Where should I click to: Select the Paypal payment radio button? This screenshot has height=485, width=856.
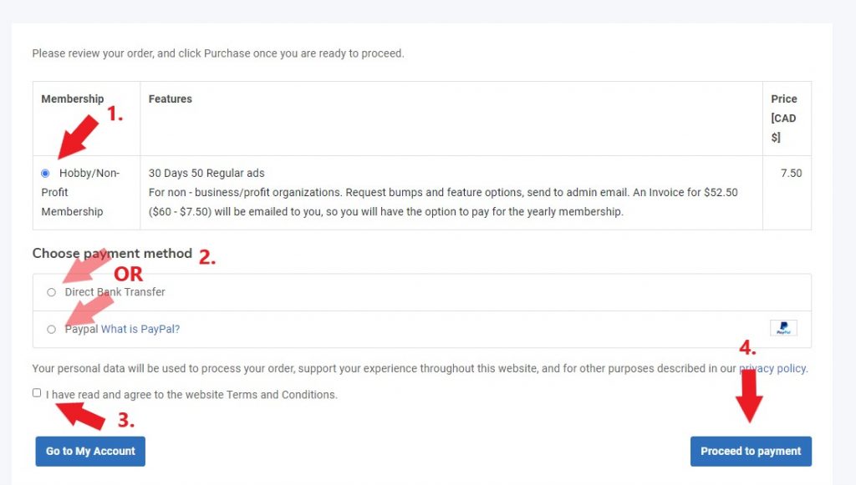[x=51, y=329]
